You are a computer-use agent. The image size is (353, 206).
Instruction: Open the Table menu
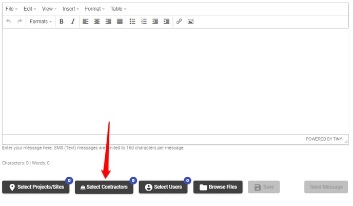(118, 9)
